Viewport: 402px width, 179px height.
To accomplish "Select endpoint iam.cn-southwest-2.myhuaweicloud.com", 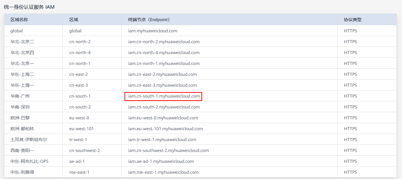I will tap(168, 150).
